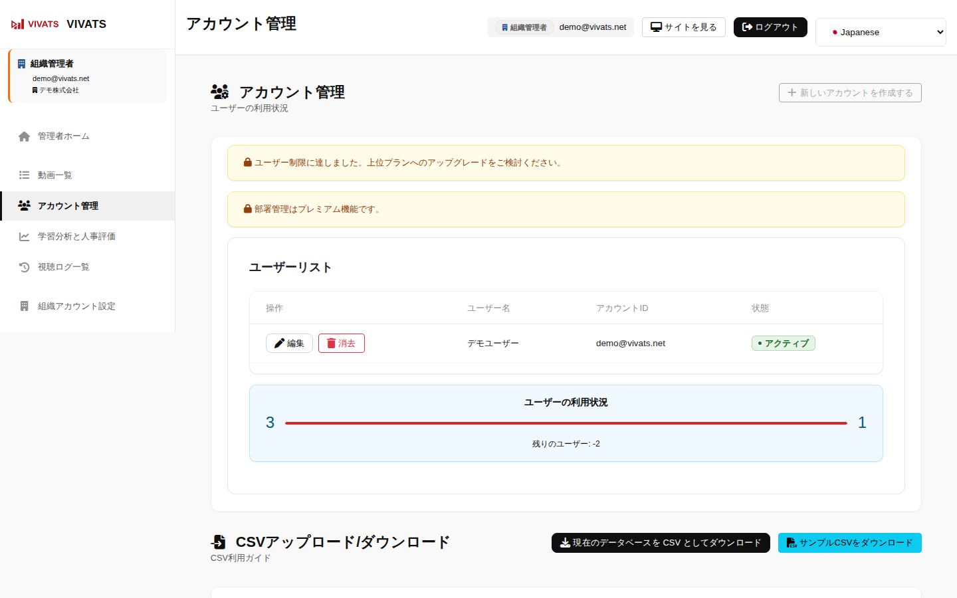Click 新しいアカウントを作成する button
The width and height of the screenshot is (957, 598).
point(850,93)
